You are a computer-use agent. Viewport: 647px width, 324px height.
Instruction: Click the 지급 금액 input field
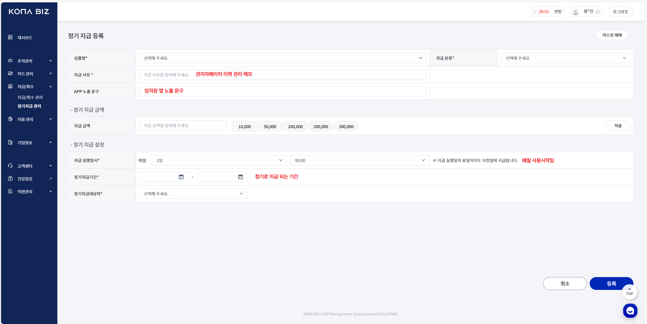[183, 126]
